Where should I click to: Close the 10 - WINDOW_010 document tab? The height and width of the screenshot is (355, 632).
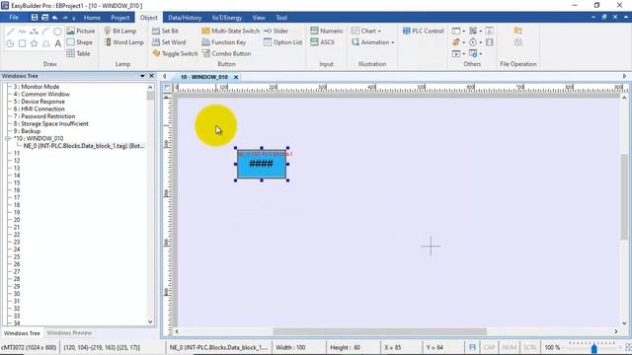[236, 77]
